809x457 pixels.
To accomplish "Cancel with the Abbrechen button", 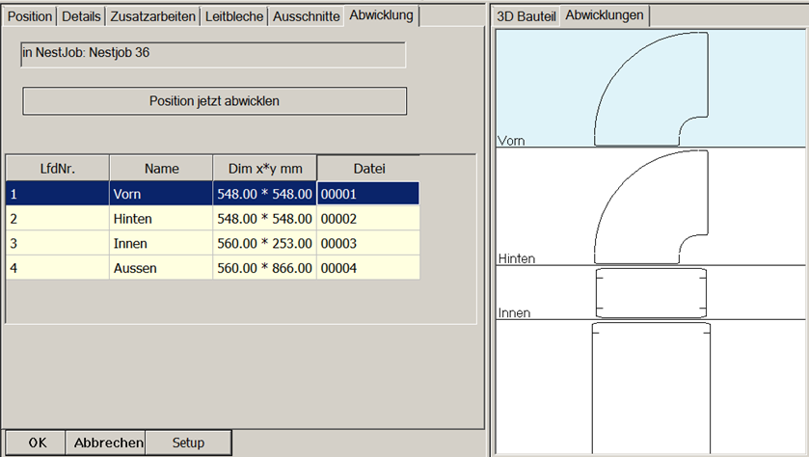I will coord(108,443).
